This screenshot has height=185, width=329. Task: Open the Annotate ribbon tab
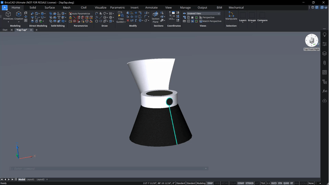pos(151,7)
